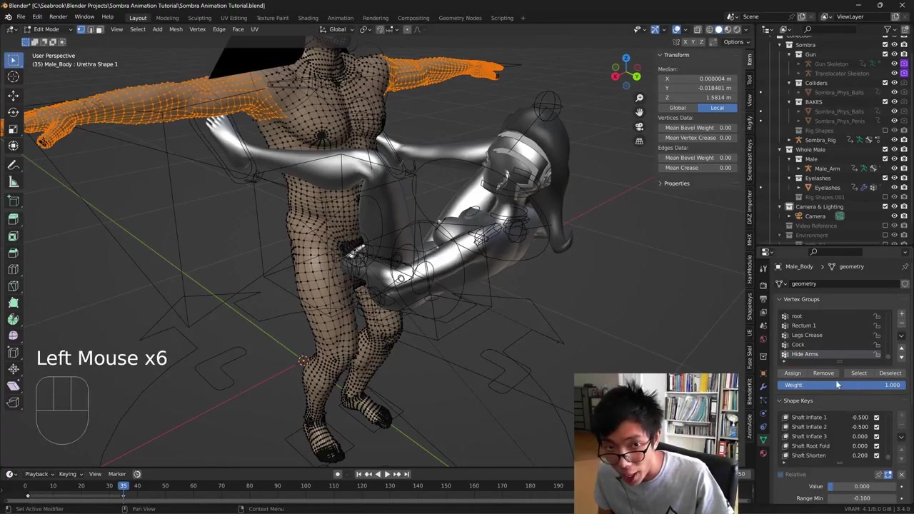Choose the Annotate tool
This screenshot has height=514, width=914.
tap(13, 165)
